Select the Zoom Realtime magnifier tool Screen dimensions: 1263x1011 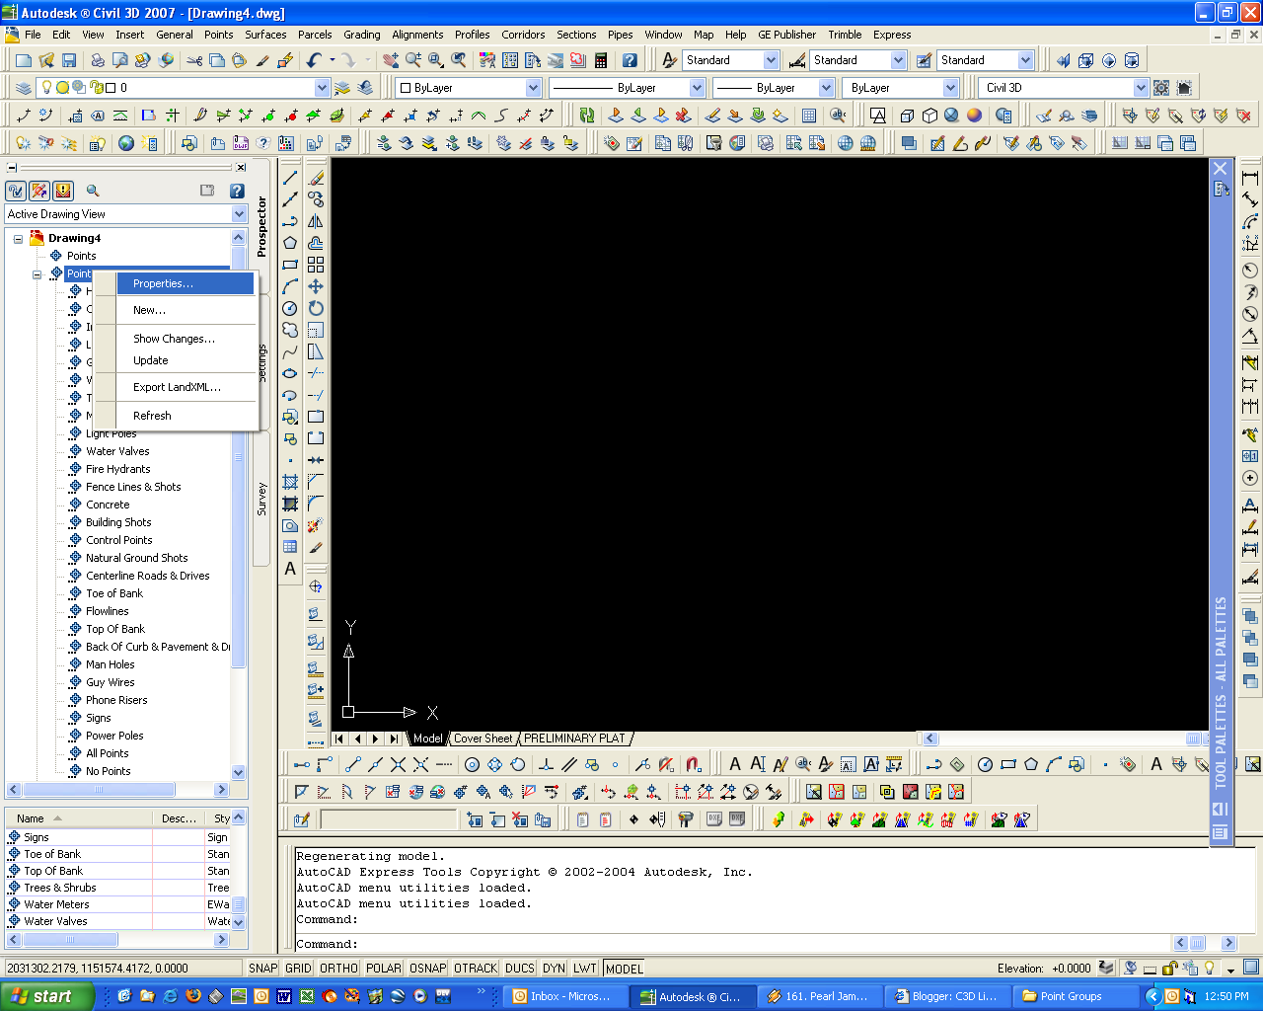[x=413, y=60]
